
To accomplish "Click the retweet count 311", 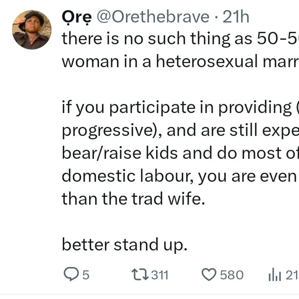I will pyautogui.click(x=160, y=276).
